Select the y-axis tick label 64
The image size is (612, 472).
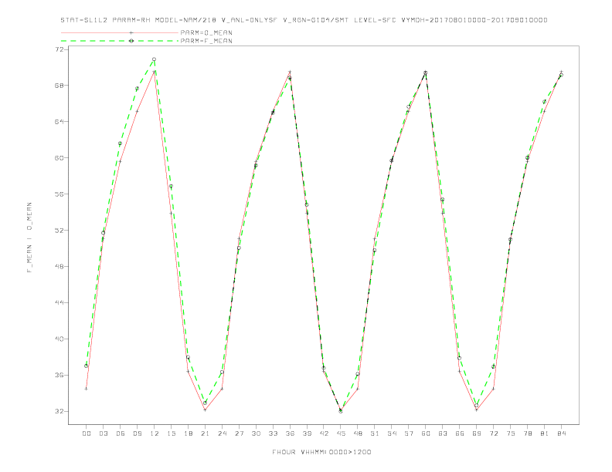59,122
